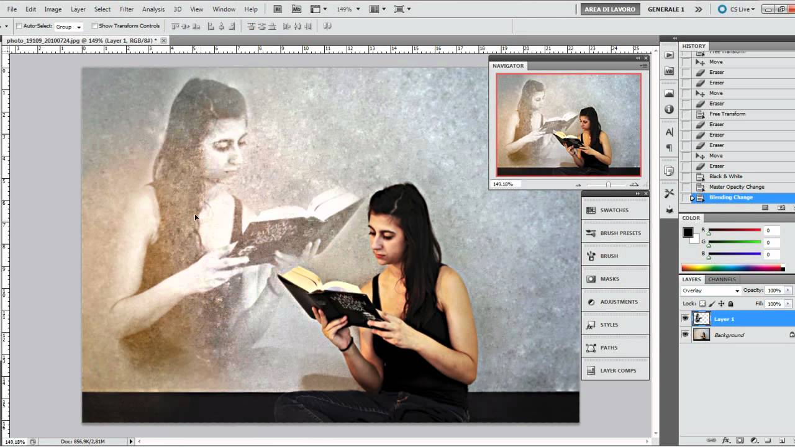Open the 149% zoom level dropdown
Viewport: 795px width, 447px height.
348,9
